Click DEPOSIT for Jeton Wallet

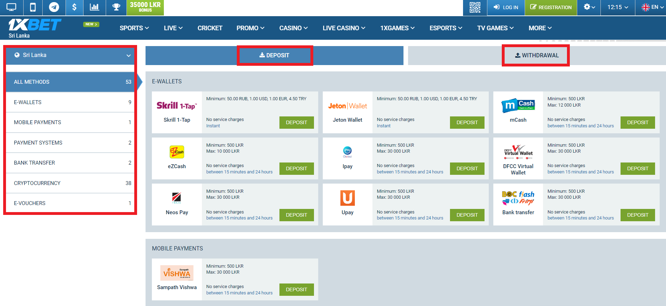pyautogui.click(x=467, y=122)
